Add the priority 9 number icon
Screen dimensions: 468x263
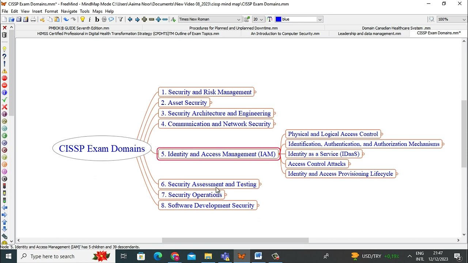[x=4, y=172]
